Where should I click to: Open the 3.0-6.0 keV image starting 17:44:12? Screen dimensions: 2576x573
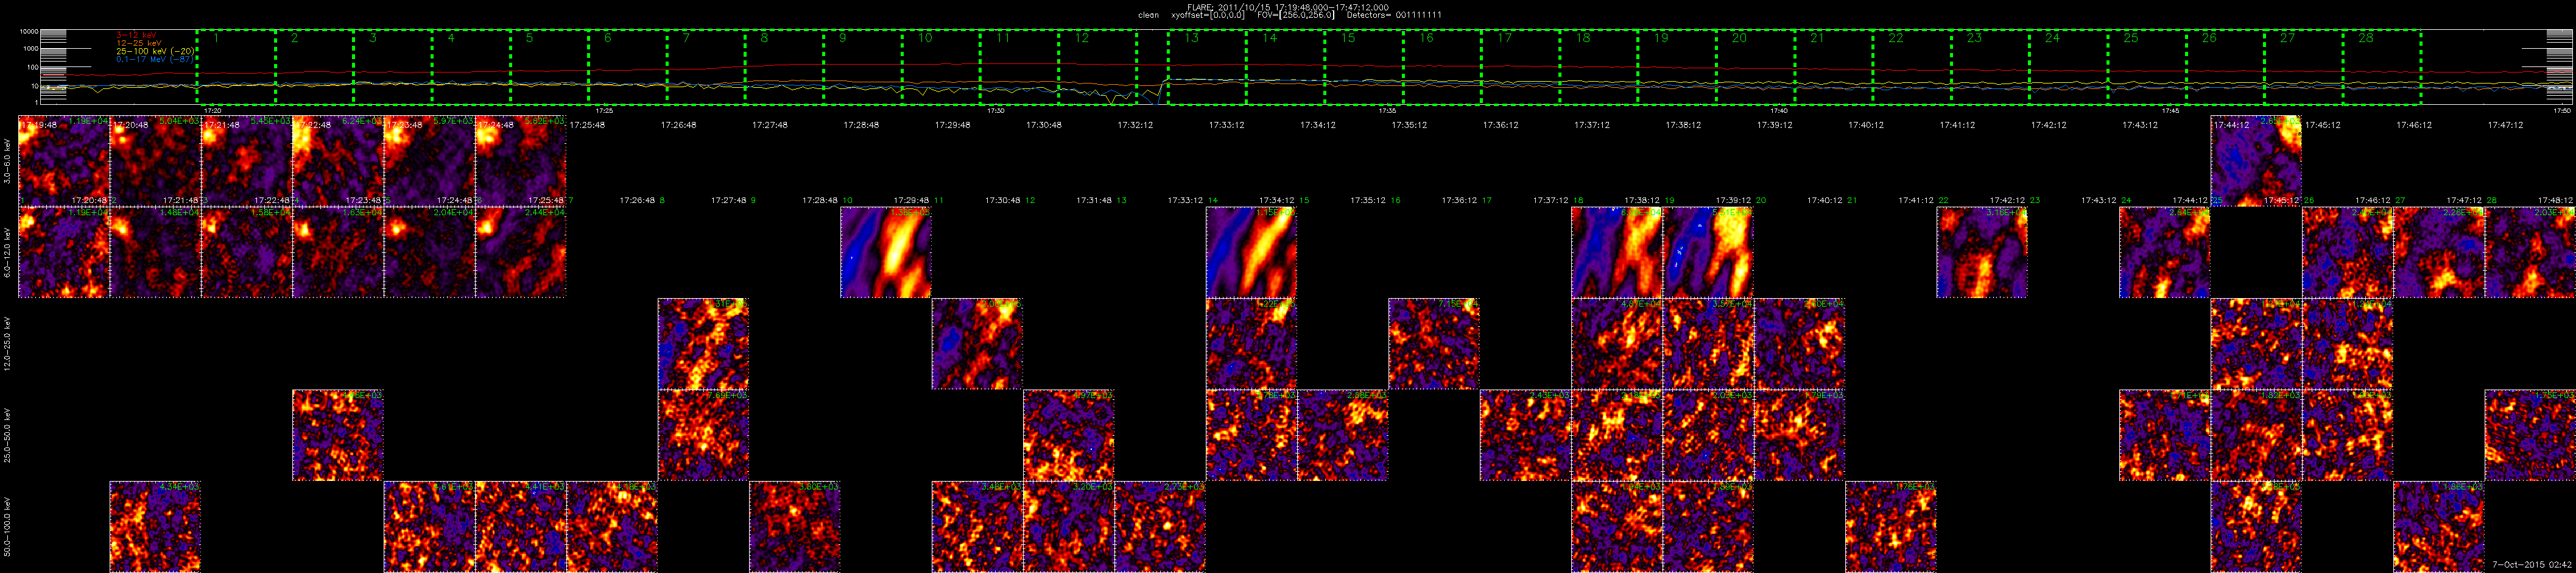coord(2256,162)
